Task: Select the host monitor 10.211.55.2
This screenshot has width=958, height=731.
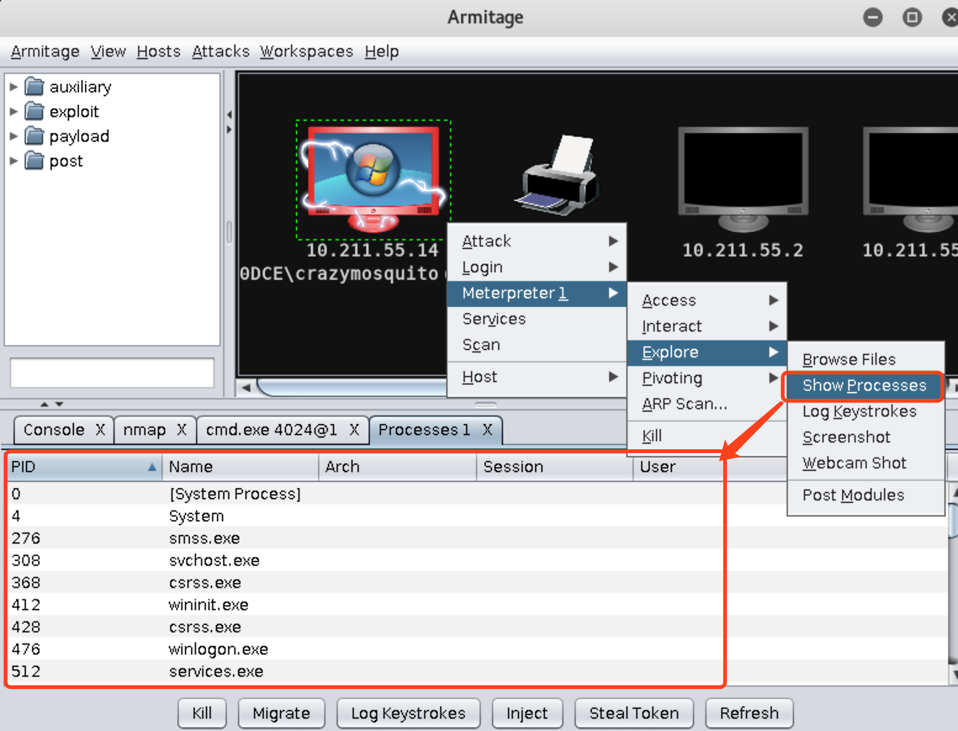Action: (743, 179)
